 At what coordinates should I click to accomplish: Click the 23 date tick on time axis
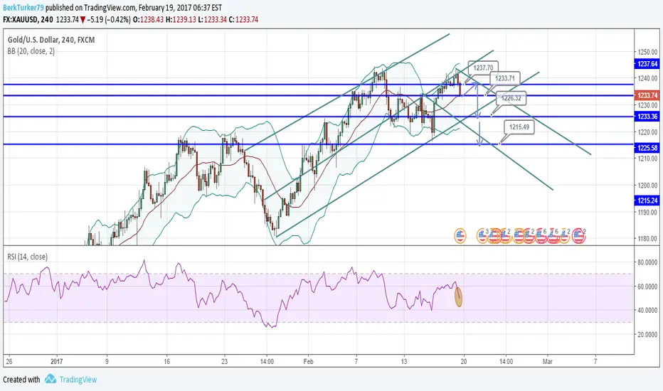click(x=225, y=361)
